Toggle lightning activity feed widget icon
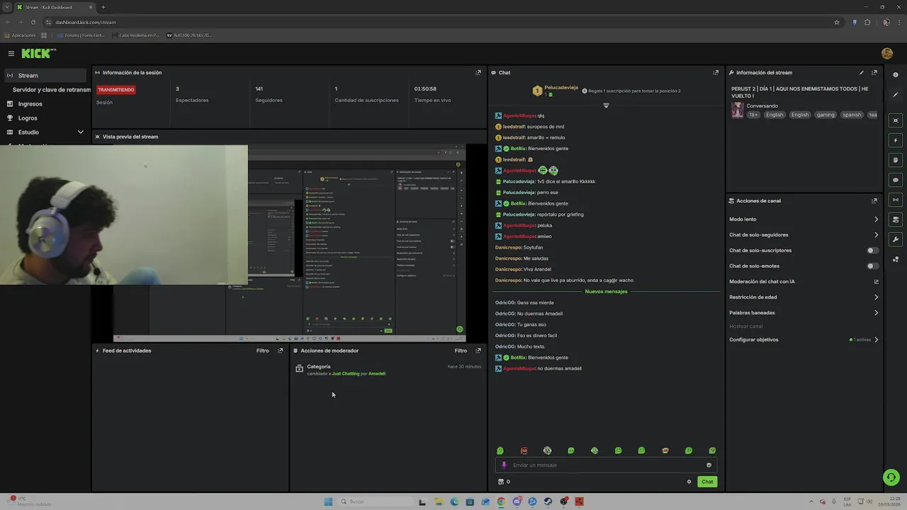The height and width of the screenshot is (510, 907). (896, 140)
